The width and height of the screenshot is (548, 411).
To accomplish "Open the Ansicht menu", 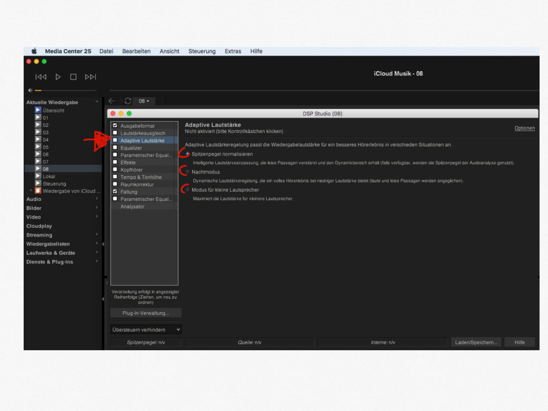I will (169, 51).
